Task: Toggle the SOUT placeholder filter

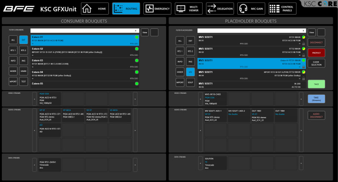Action: click(190, 82)
